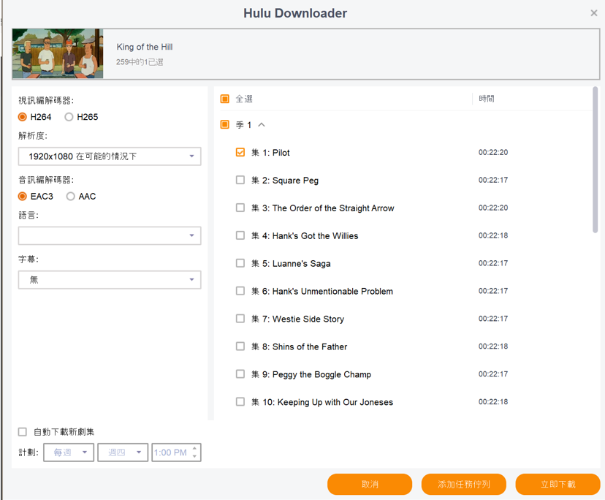This screenshot has height=500, width=605.
Task: Check episode 8: Shins of the Father
Action: tap(240, 346)
